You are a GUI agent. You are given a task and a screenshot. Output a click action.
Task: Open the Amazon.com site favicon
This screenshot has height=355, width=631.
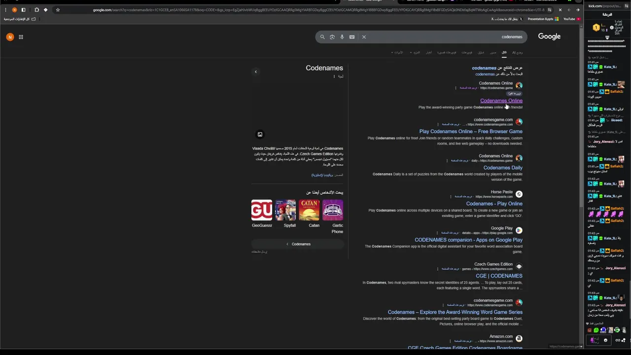[519, 339]
